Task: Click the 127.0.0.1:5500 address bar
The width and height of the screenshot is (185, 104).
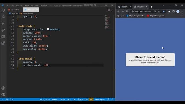Action: 143,12
